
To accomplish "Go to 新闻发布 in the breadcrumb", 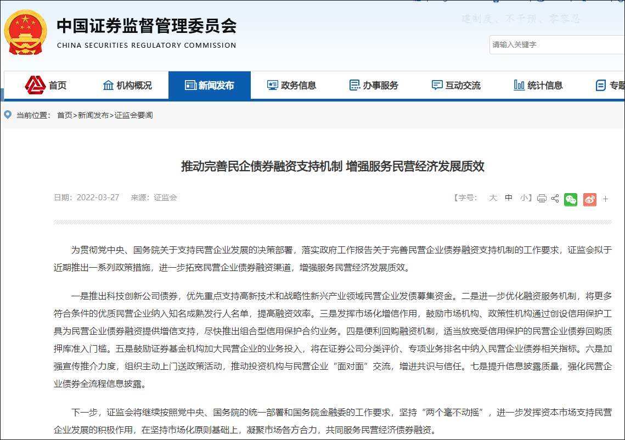I will 93,115.
